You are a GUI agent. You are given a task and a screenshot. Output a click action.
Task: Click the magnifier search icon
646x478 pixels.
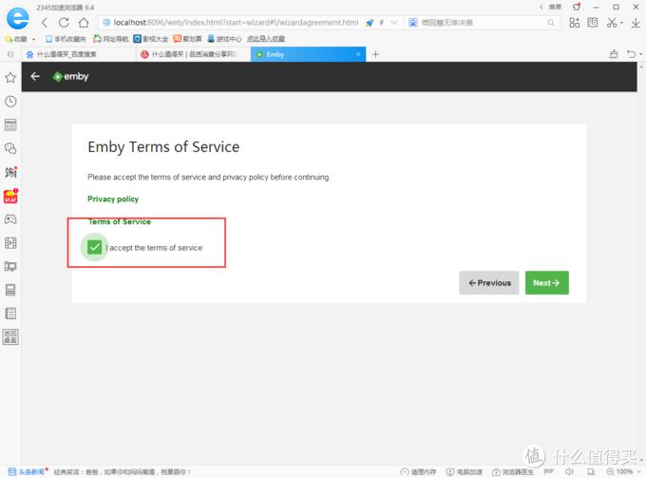[551, 23]
